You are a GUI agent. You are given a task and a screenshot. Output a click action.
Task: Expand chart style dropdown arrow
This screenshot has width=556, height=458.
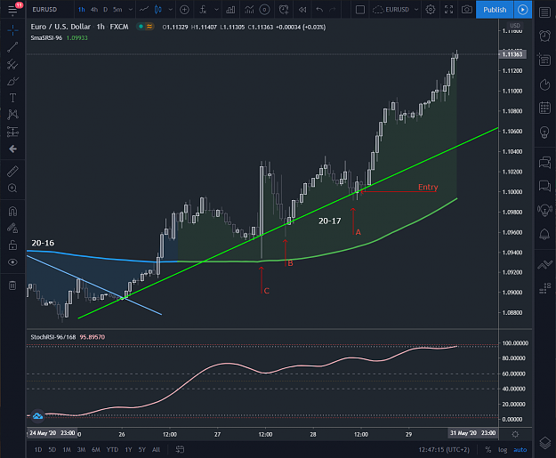(x=171, y=10)
